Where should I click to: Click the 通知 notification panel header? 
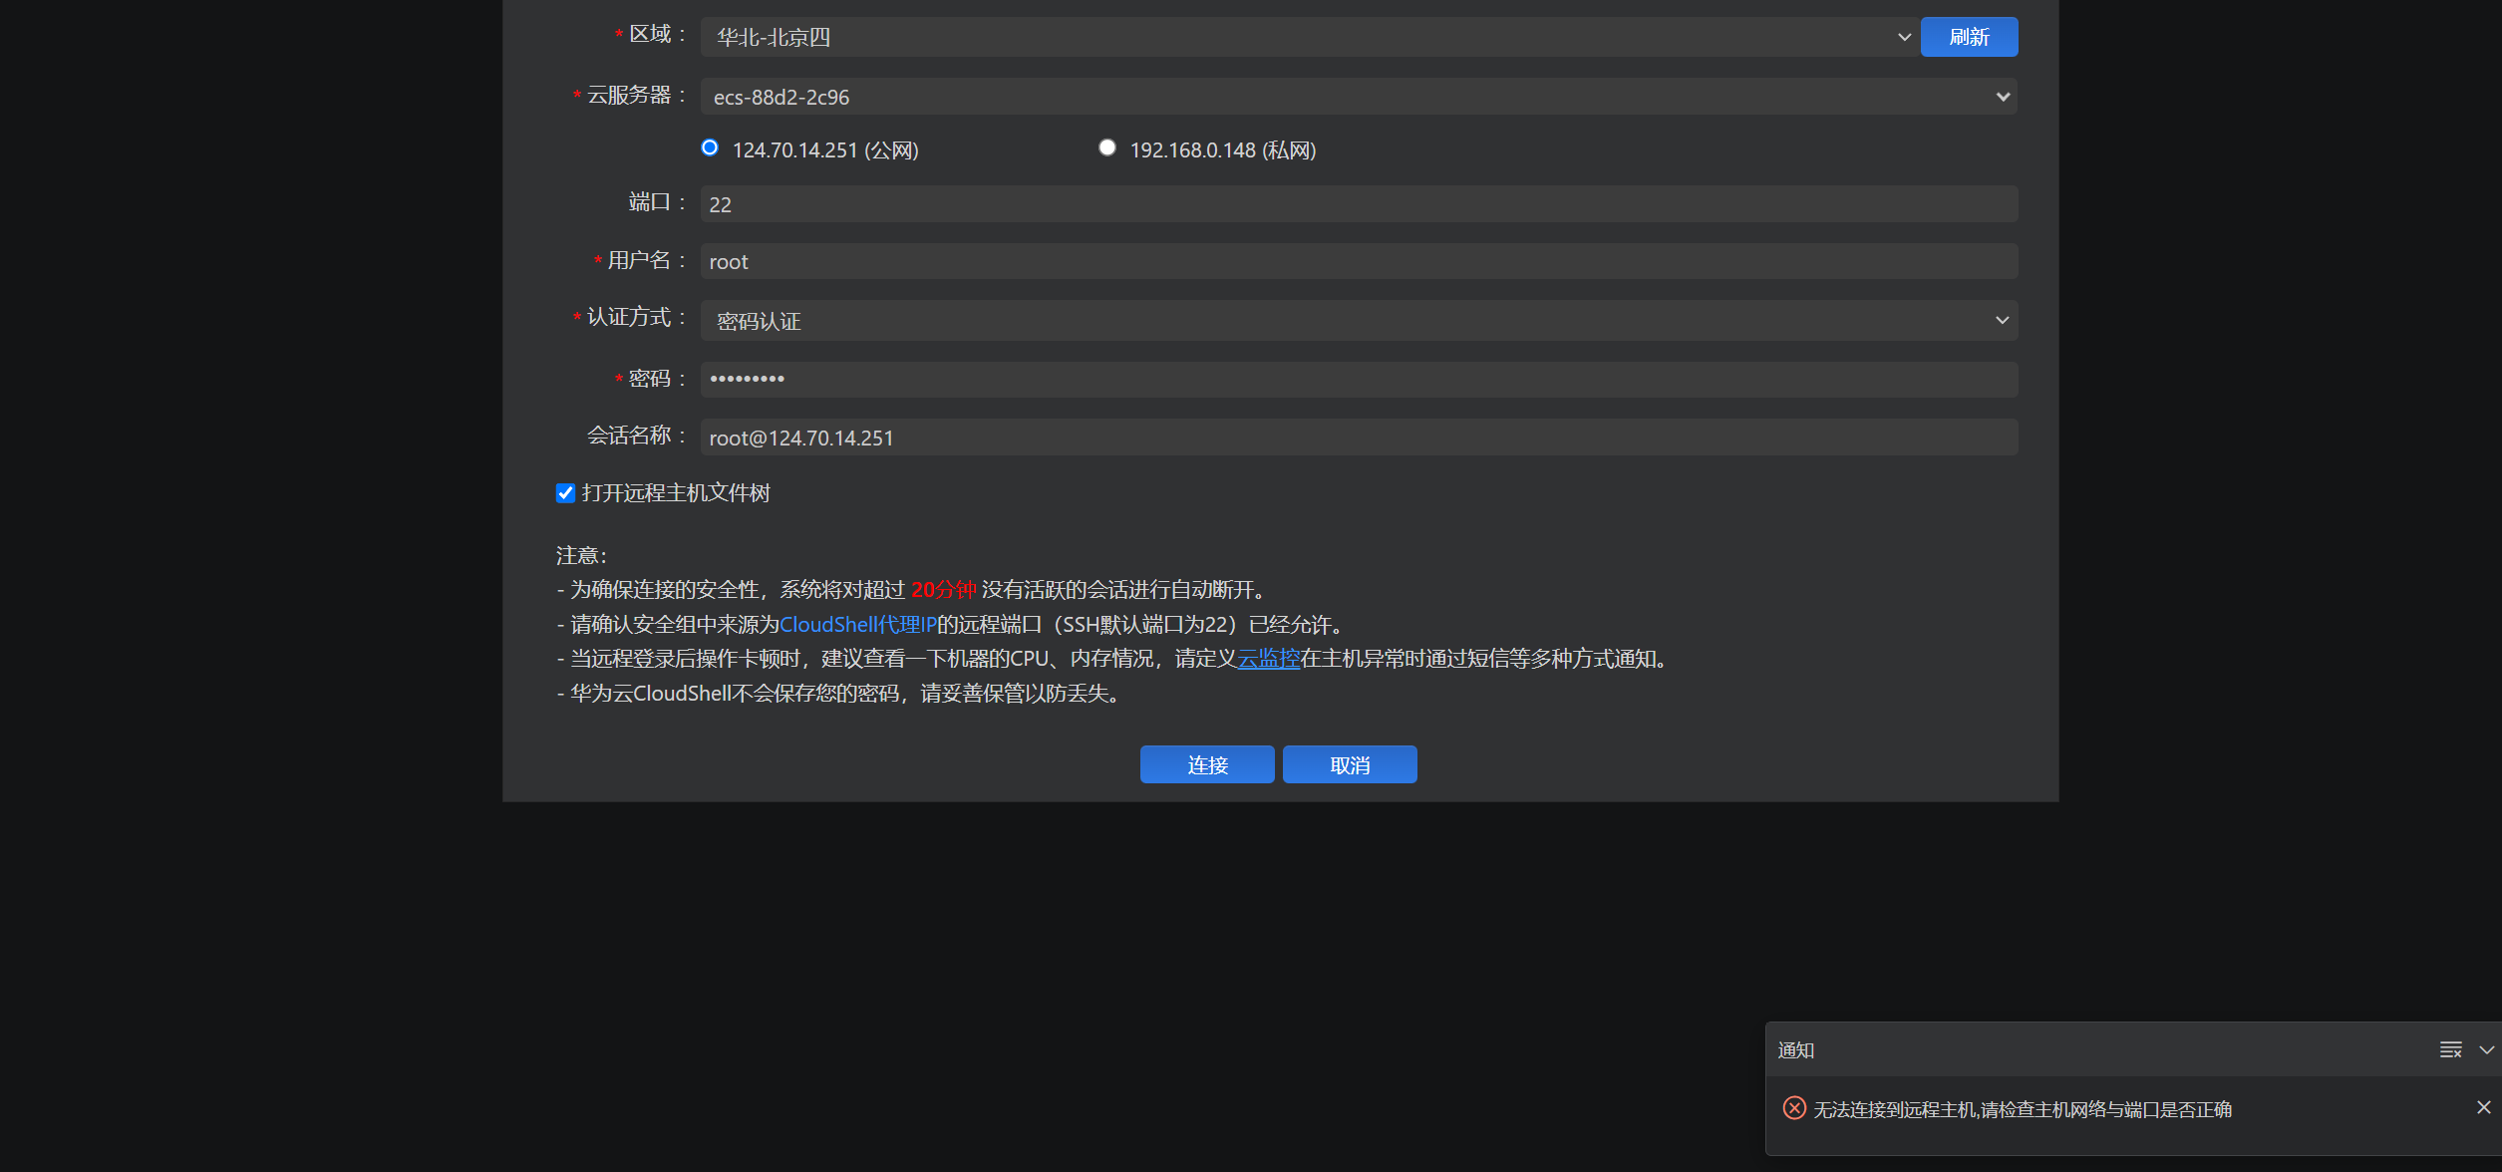click(x=1795, y=1049)
